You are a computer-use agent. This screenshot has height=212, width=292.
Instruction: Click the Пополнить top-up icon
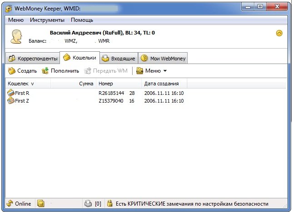pyautogui.click(x=45, y=71)
